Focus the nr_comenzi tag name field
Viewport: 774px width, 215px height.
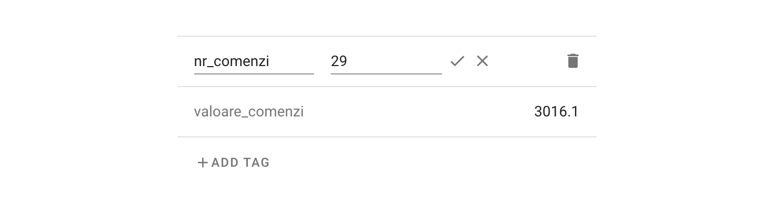254,61
